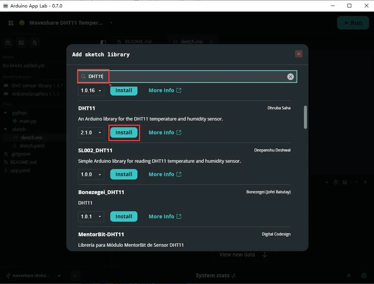The width and height of the screenshot is (374, 284).
Task: Toggle the sidebar panel icon near tabs
Action: coord(103,42)
